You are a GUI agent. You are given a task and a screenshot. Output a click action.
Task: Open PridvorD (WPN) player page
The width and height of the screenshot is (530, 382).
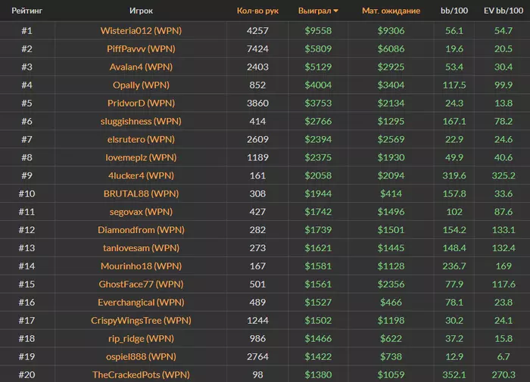141,103
